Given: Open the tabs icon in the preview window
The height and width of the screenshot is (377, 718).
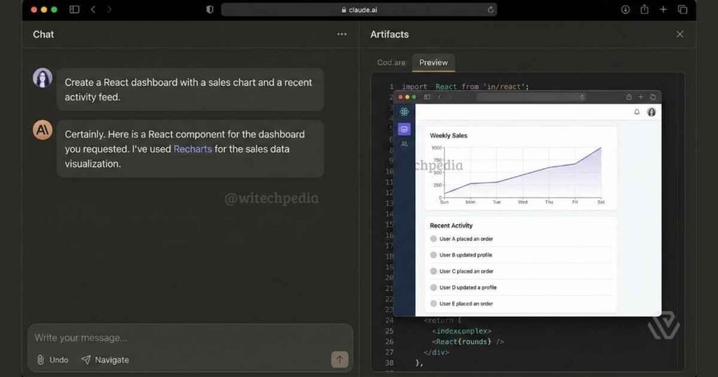Looking at the screenshot, I should point(653,97).
